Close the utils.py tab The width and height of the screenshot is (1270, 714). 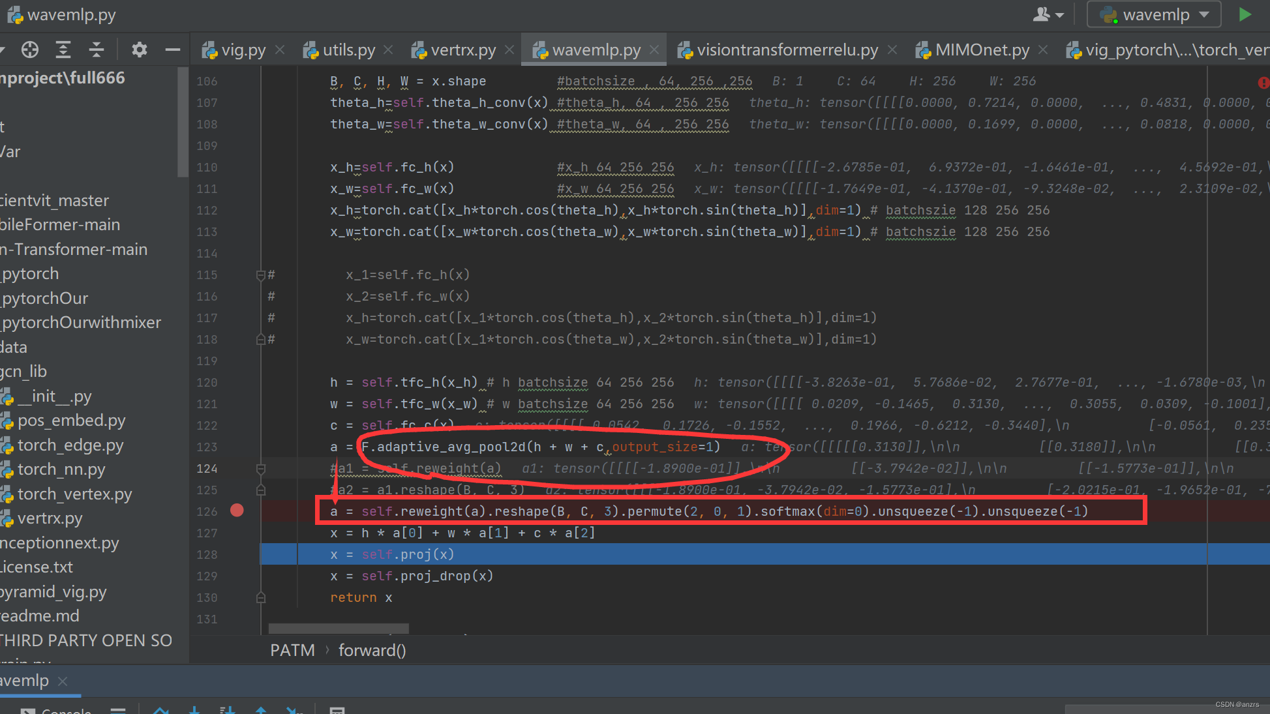click(388, 50)
